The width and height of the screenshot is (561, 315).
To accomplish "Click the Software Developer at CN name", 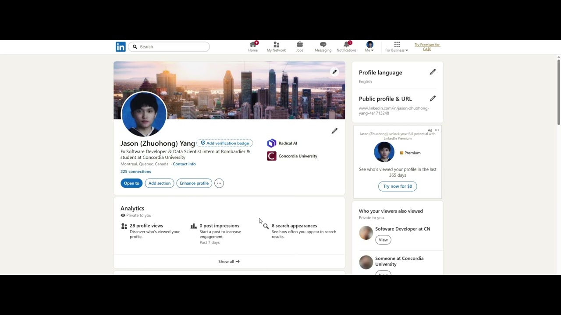I will (x=403, y=229).
